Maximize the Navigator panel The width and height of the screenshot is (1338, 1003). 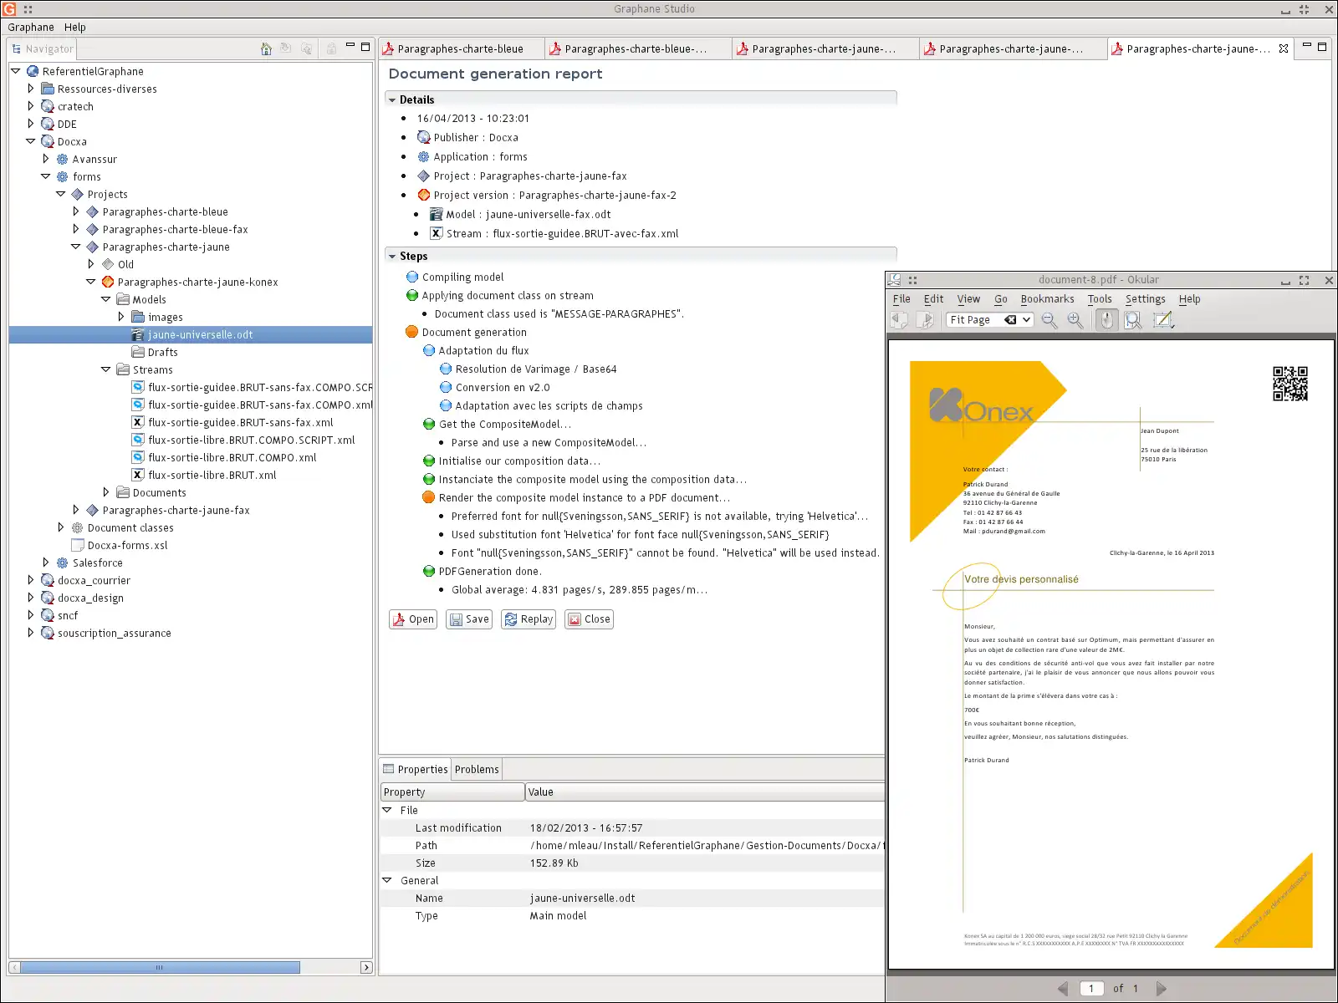pyautogui.click(x=365, y=47)
